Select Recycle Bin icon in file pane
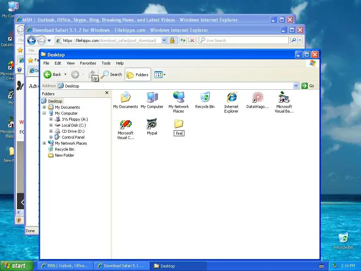 pyautogui.click(x=205, y=100)
